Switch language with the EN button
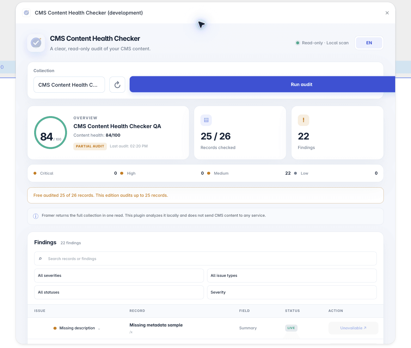Viewport: 411px width, 348px height. (369, 43)
